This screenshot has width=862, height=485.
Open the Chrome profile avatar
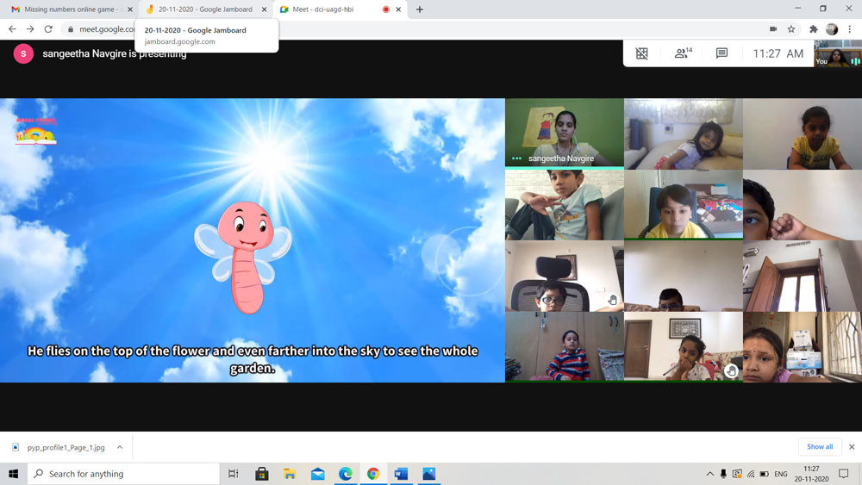tap(832, 29)
